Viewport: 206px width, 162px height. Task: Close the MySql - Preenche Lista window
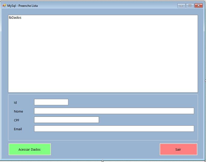tap(199, 6)
